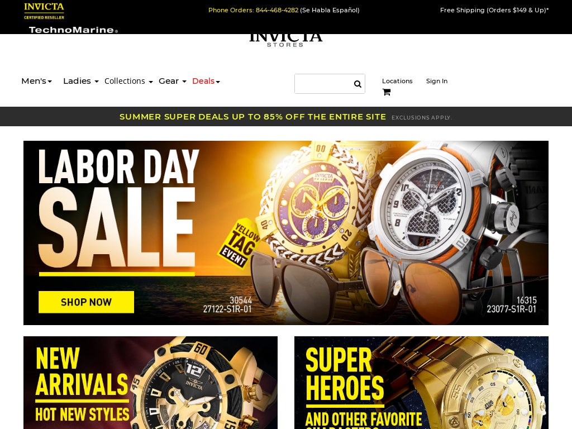Click inside the search input field
Image resolution: width=572 pixels, height=429 pixels.
click(322, 84)
